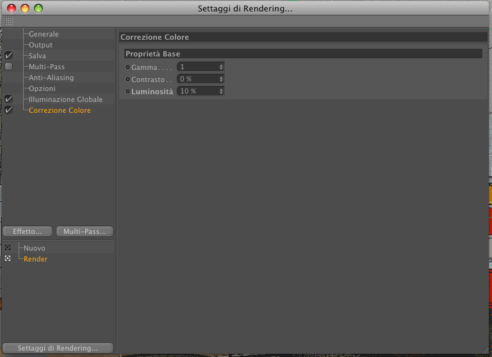Disable the Salva checkbox
The image size is (492, 357).
pos(9,56)
